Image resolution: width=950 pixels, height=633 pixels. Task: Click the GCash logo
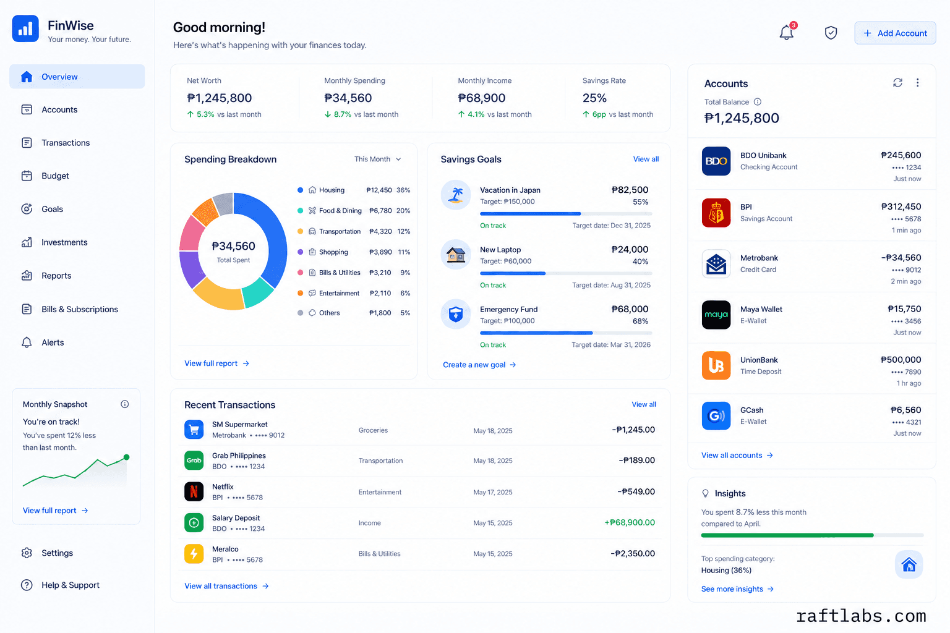716,415
